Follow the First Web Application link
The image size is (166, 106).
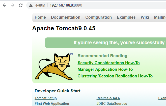click(52, 103)
